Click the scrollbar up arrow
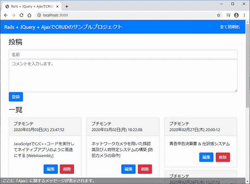This screenshot has height=184, width=250. coord(247,22)
